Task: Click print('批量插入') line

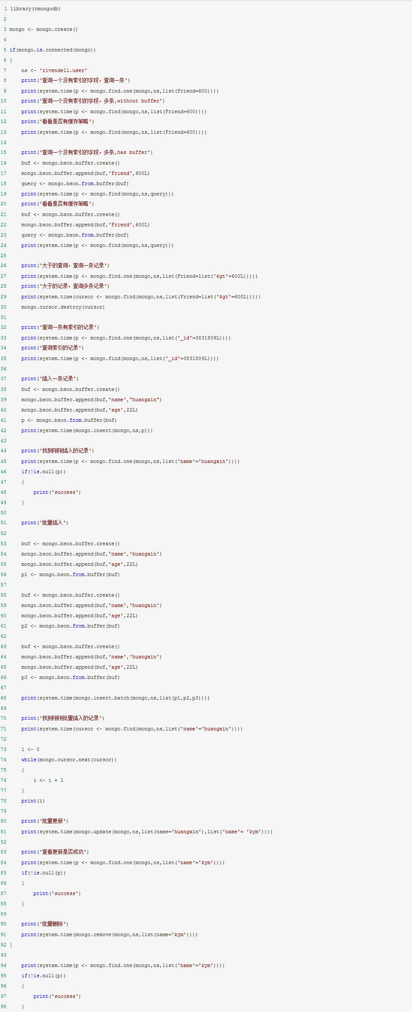Action: click(45, 523)
